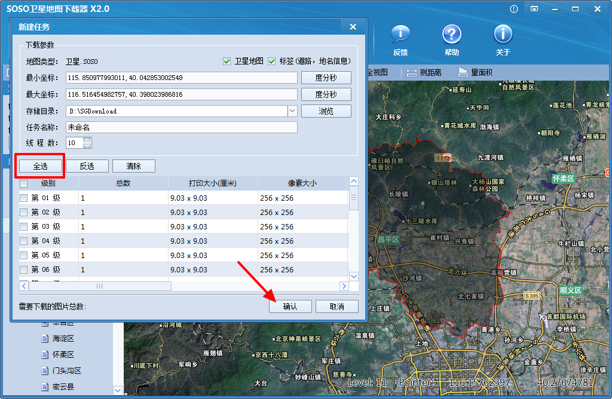The height and width of the screenshot is (399, 612).
Task: Uncheck the 卫星地图 checkbox
Action: (x=227, y=61)
